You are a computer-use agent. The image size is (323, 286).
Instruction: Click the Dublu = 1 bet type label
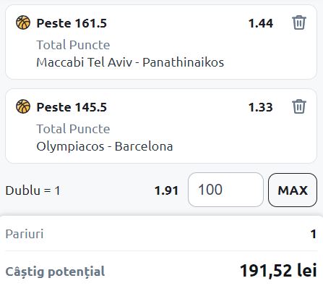click(x=33, y=190)
